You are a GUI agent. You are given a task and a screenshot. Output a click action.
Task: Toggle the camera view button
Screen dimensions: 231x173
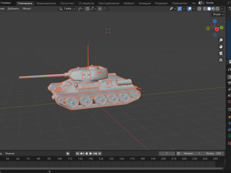[221, 53]
